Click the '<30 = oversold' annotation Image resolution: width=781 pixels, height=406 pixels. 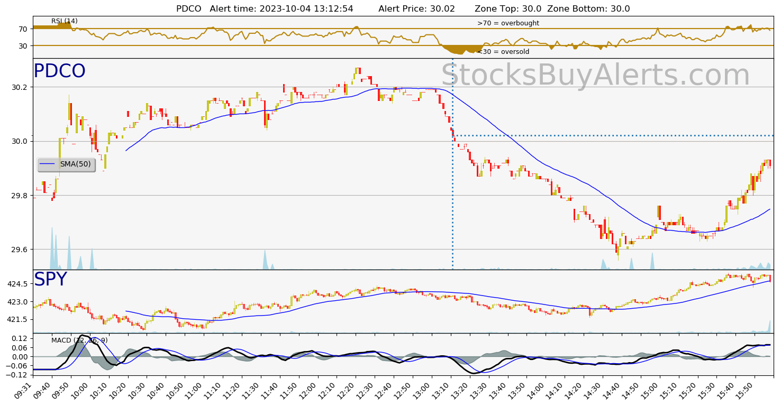(x=503, y=52)
